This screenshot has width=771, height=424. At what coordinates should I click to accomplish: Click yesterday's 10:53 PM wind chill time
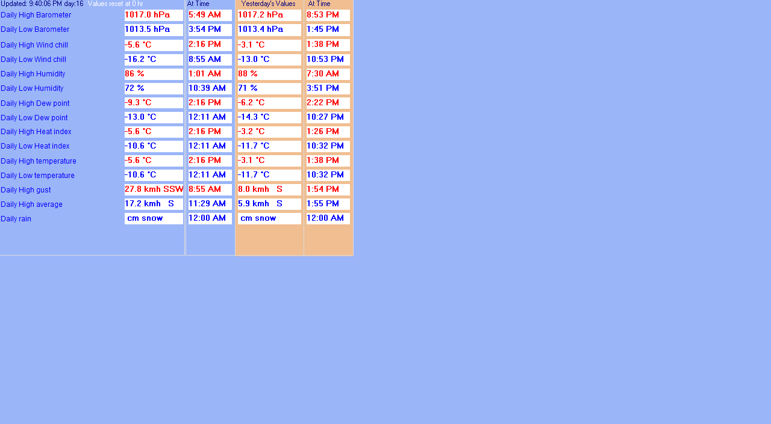click(328, 60)
